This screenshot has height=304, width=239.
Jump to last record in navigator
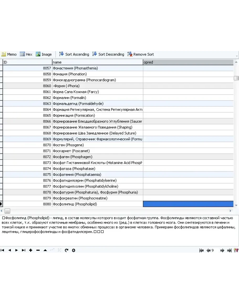tap(24, 250)
